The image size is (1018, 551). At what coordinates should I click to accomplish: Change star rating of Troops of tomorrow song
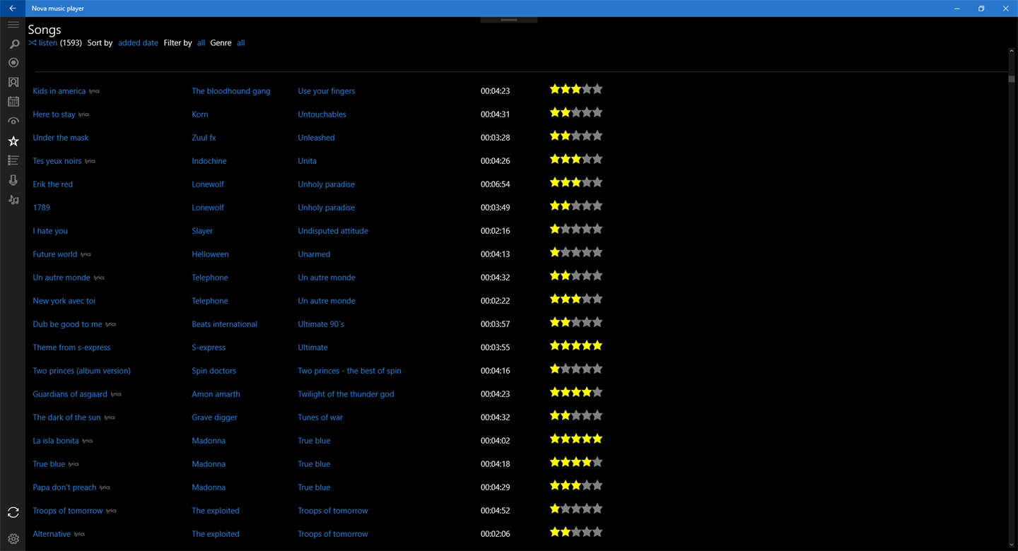(576, 509)
